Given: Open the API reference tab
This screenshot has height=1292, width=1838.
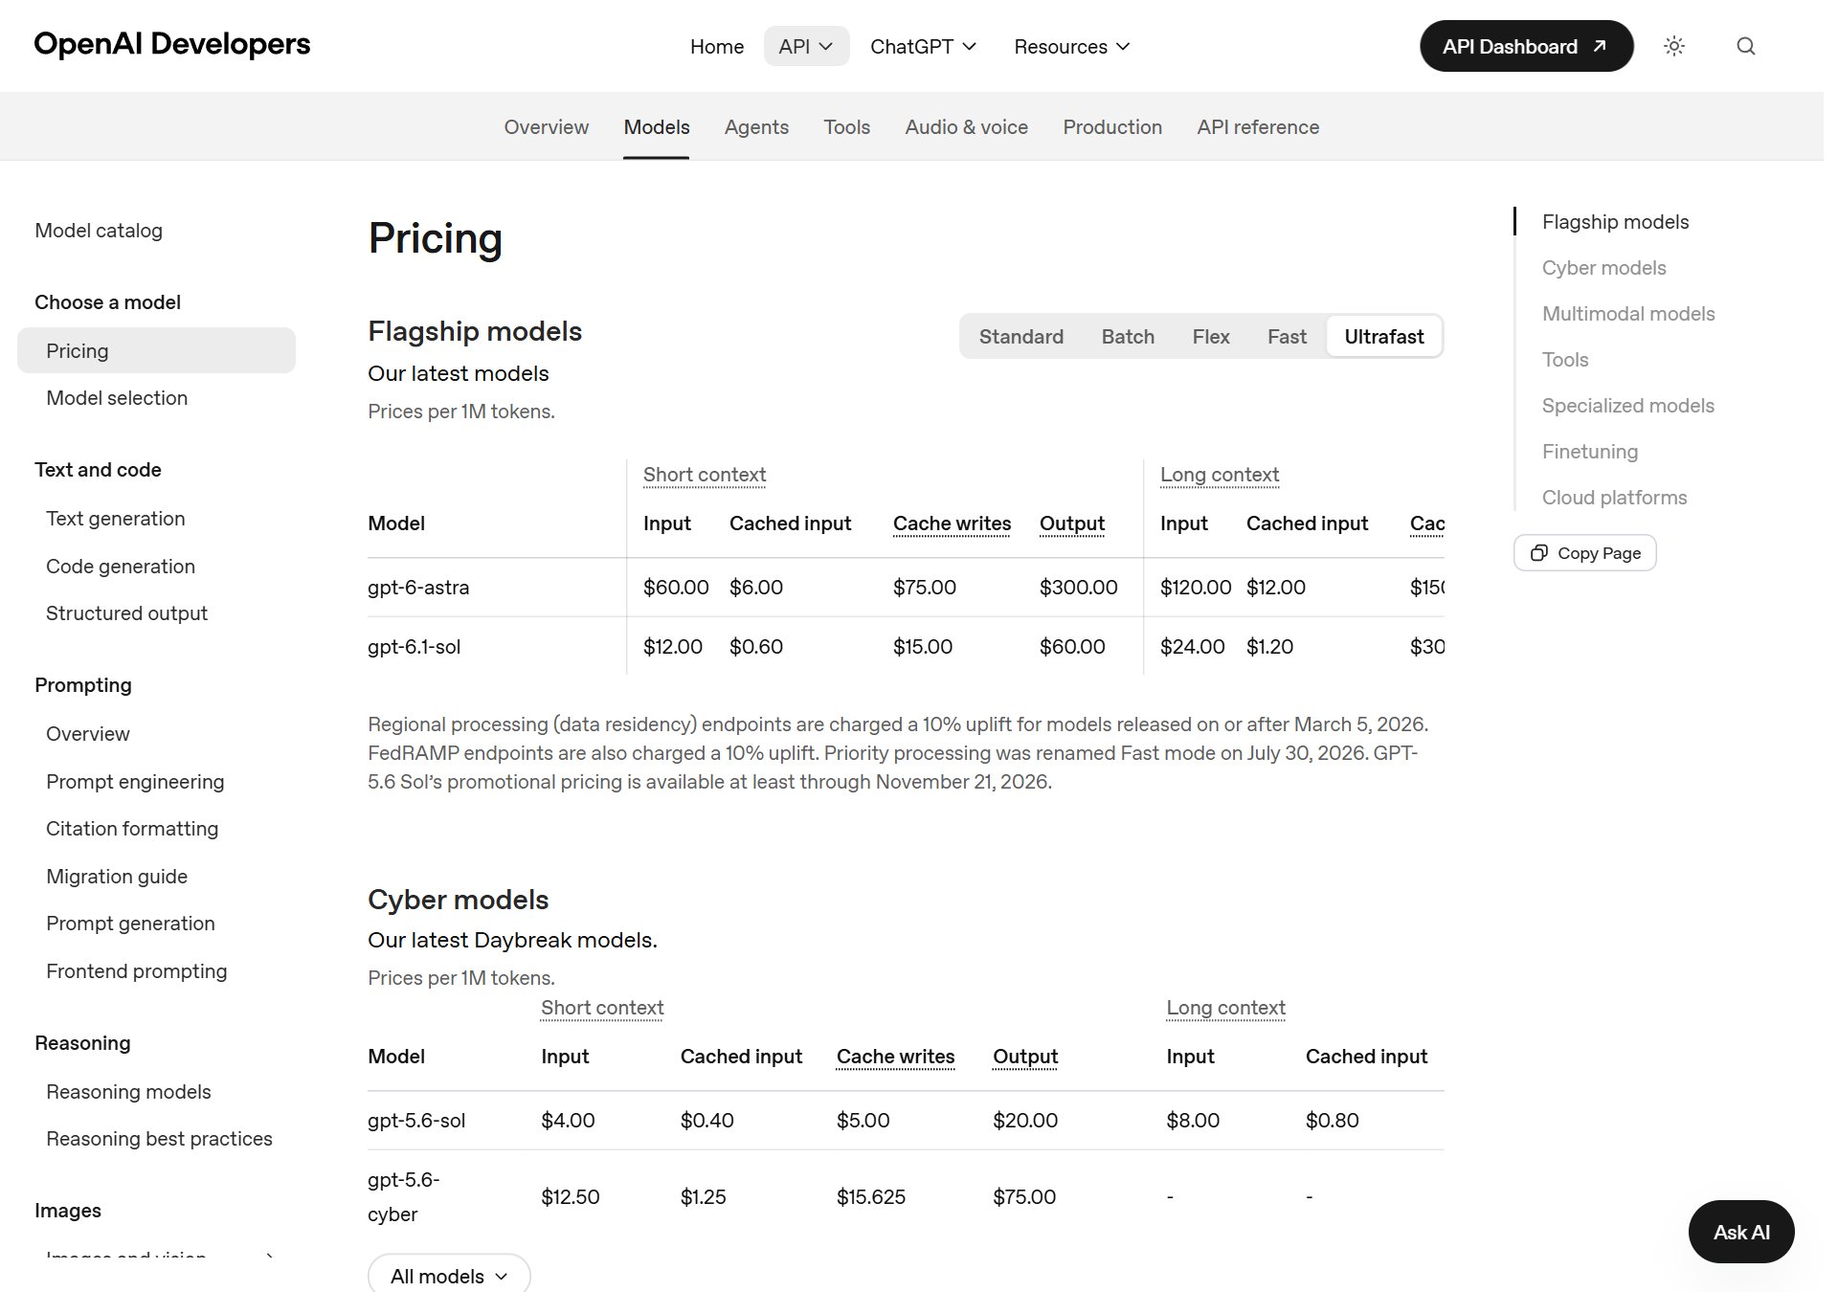Looking at the screenshot, I should tap(1258, 127).
